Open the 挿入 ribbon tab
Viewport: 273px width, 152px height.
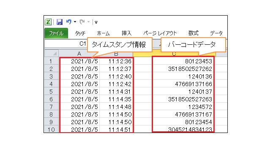pos(126,33)
